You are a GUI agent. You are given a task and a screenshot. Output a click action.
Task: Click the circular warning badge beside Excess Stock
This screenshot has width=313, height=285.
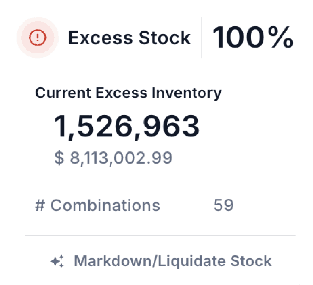click(38, 38)
